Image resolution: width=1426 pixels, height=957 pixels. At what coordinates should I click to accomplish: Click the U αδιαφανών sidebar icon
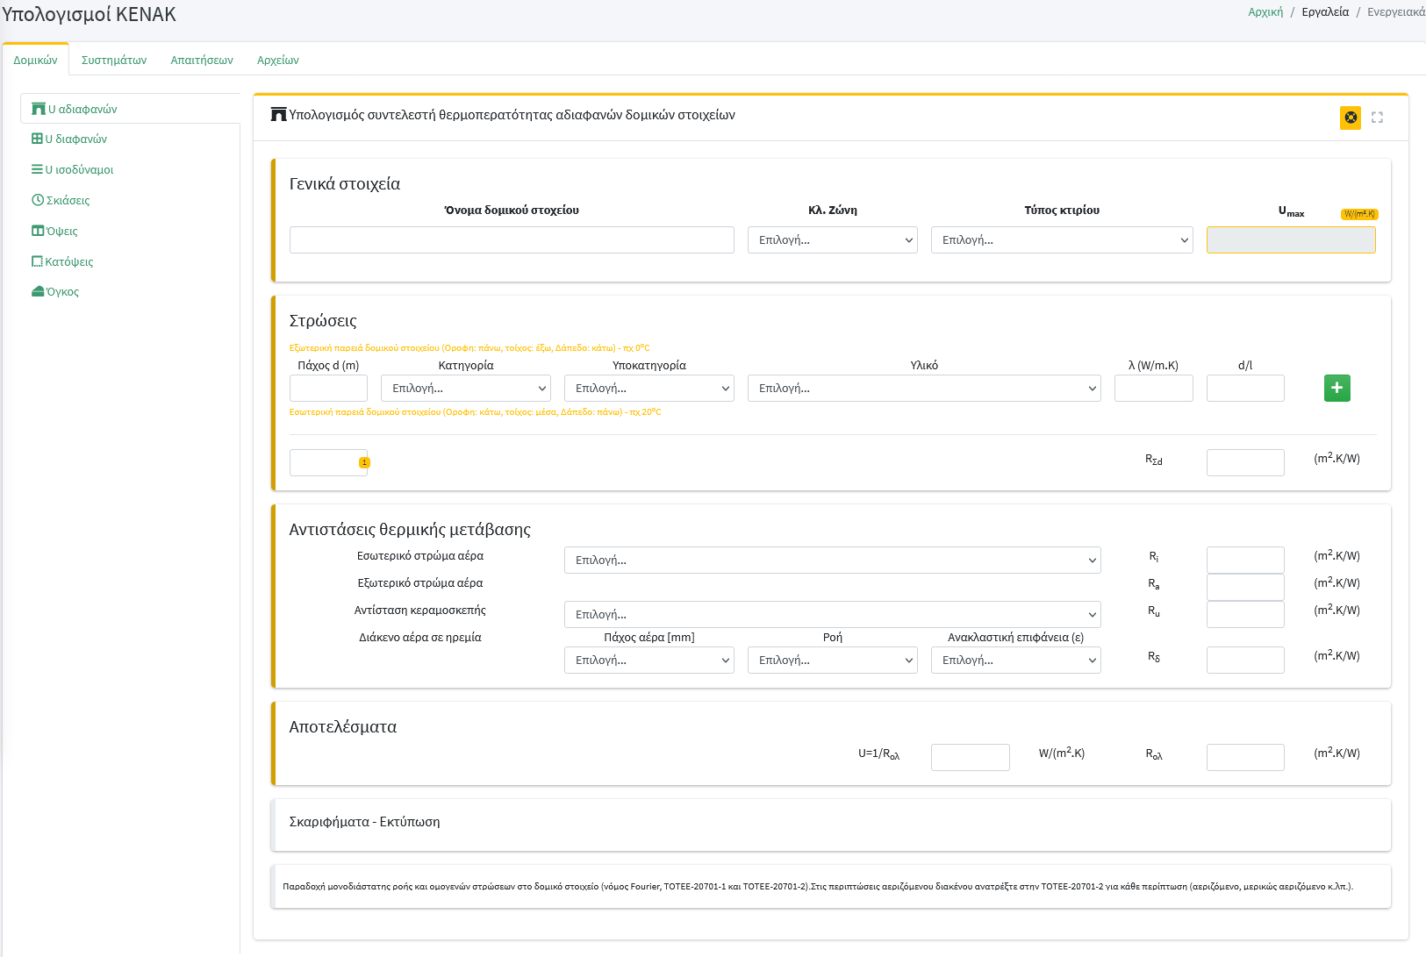(x=39, y=109)
